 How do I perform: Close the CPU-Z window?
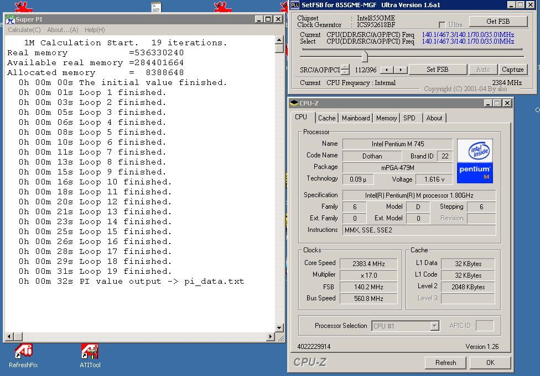507,103
